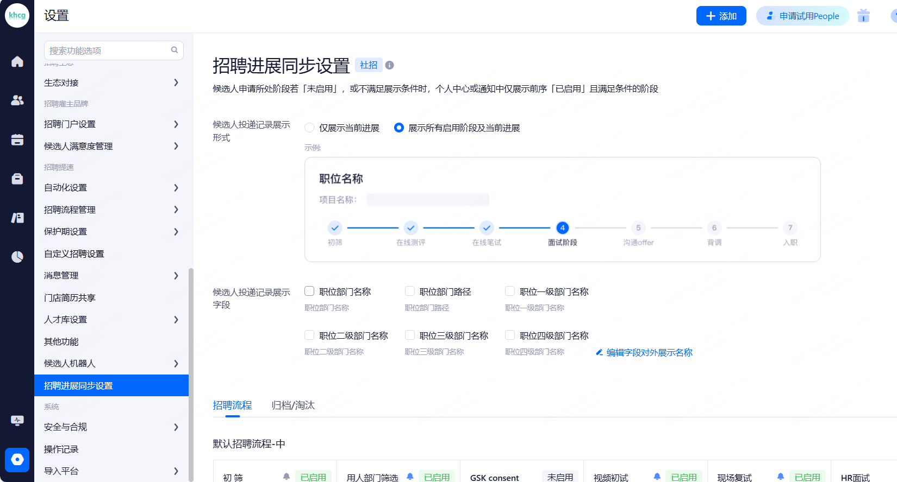Enable the 职位三级部门名称 checkbox
Viewport: 897px width, 482px height.
point(410,335)
